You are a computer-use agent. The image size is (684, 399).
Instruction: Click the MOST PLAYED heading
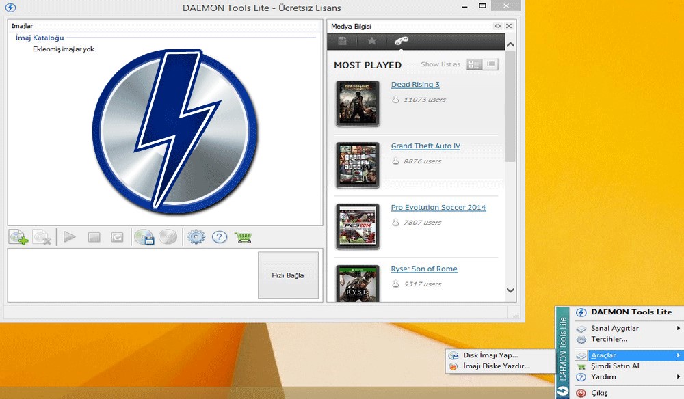pyautogui.click(x=368, y=65)
